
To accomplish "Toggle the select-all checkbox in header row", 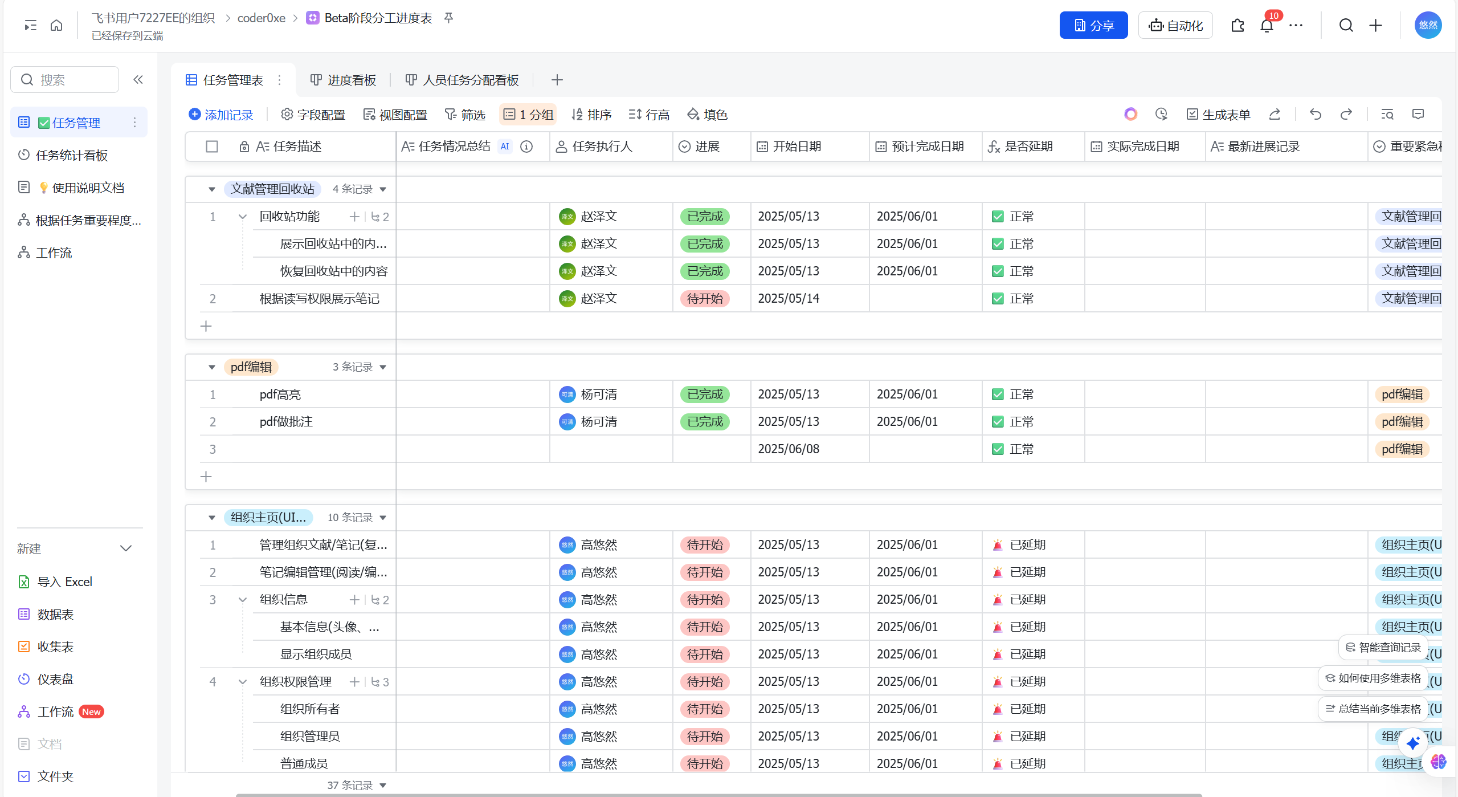I will tap(212, 147).
